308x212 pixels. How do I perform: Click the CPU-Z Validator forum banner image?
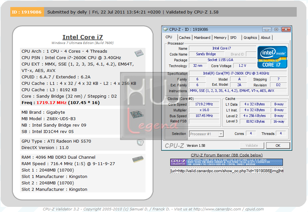[x=227, y=162]
